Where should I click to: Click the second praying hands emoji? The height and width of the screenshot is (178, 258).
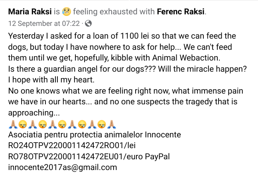33,124
